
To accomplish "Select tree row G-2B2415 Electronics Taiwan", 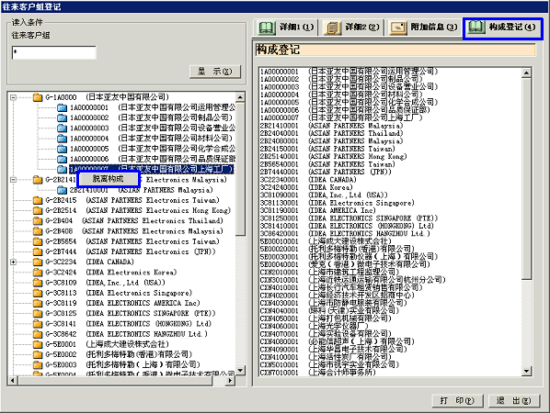I will pos(132,200).
